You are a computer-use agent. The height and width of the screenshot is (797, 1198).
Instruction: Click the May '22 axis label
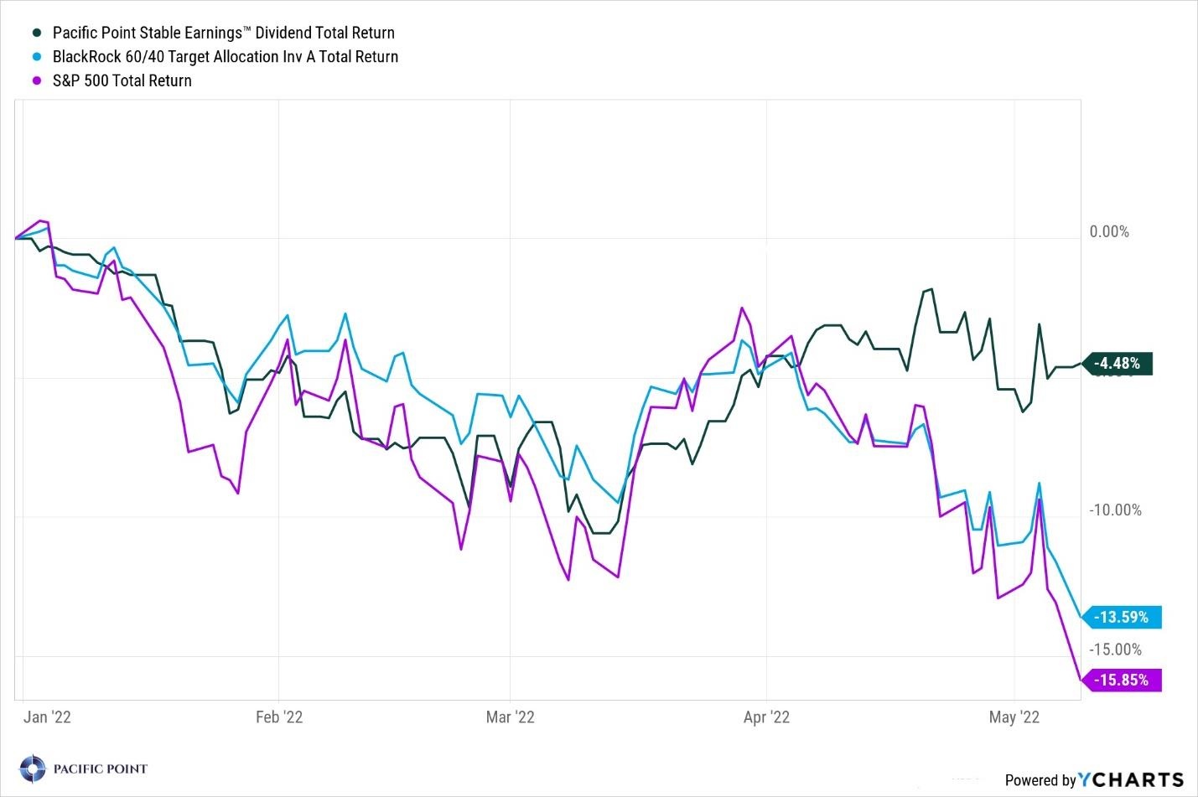1014,717
